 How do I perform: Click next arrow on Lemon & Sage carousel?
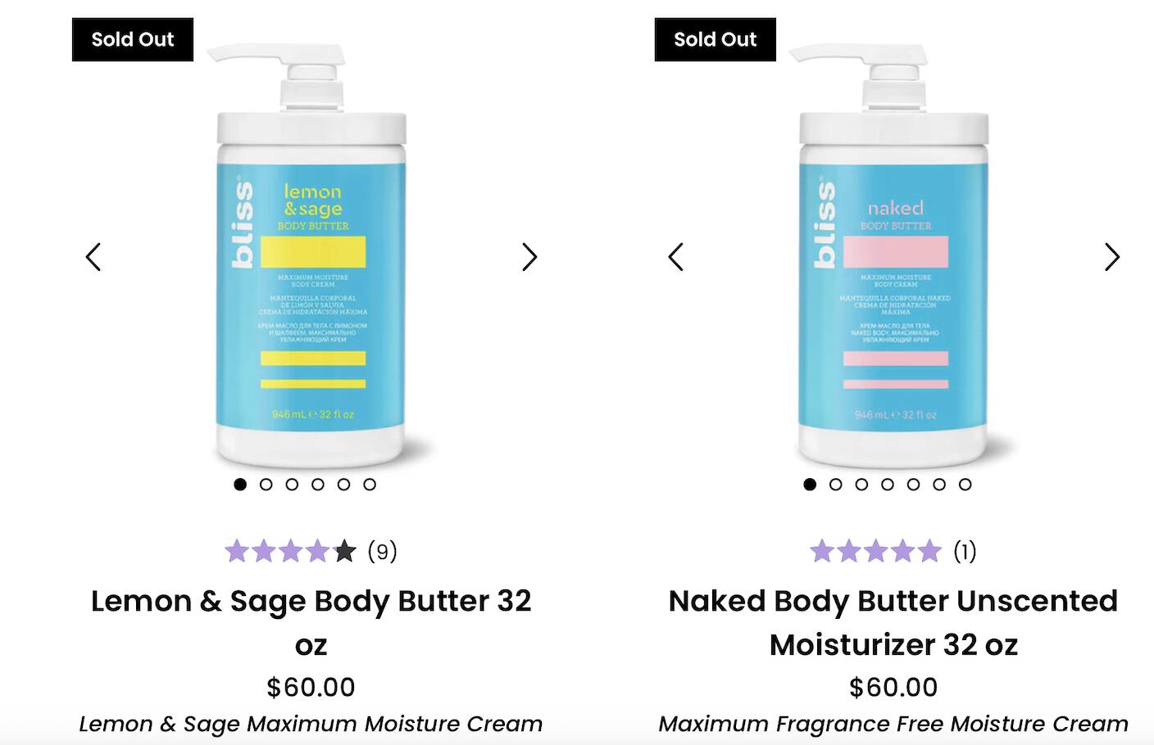click(x=529, y=257)
